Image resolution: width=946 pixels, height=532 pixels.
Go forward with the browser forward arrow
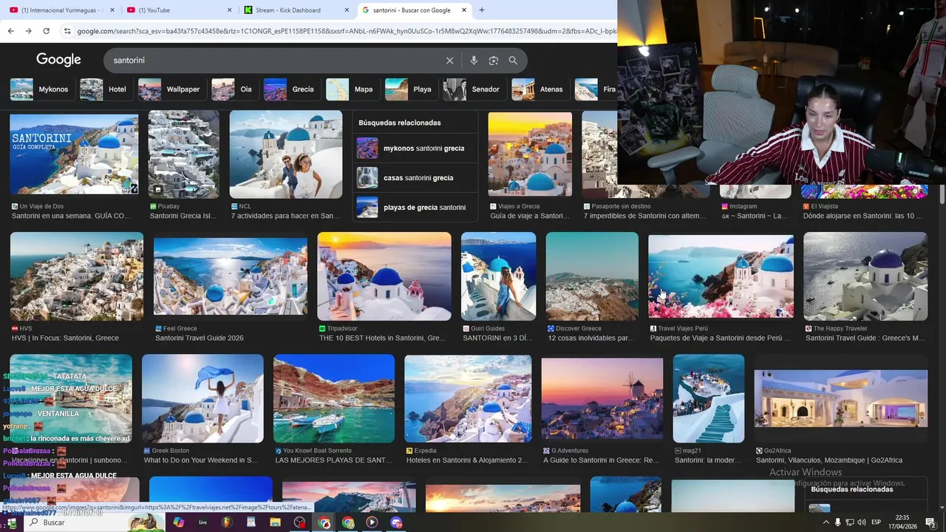[x=28, y=31]
